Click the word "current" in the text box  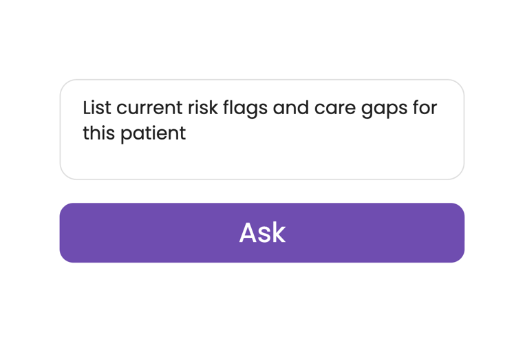(149, 109)
